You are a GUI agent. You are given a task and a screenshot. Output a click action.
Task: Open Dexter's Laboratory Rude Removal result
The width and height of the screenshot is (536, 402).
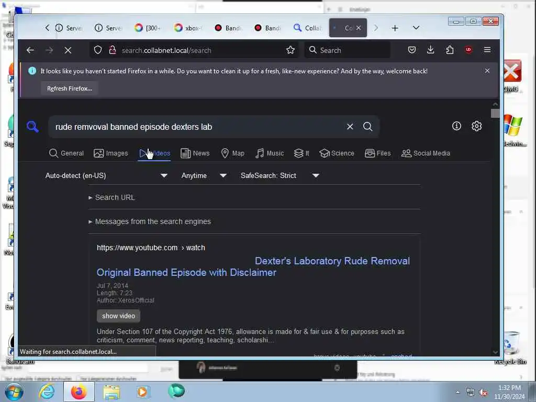point(253,266)
